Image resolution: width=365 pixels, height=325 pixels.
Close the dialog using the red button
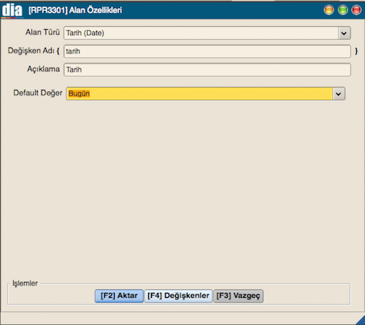[356, 10]
